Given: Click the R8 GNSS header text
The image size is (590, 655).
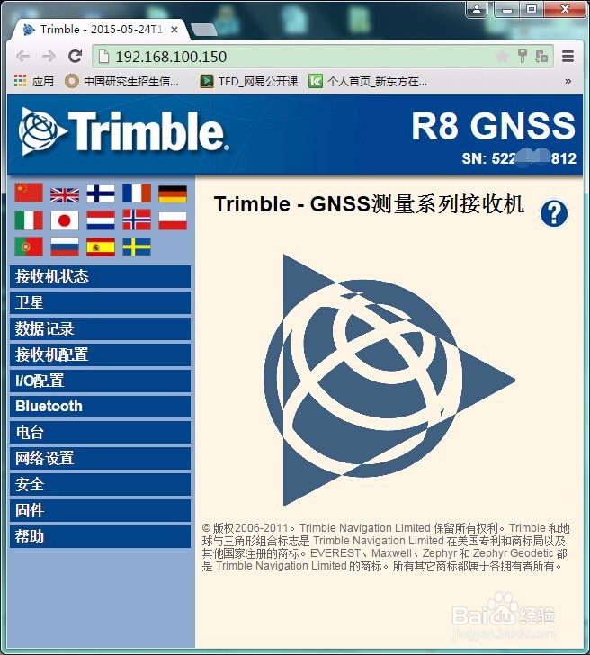Looking at the screenshot, I should [494, 126].
